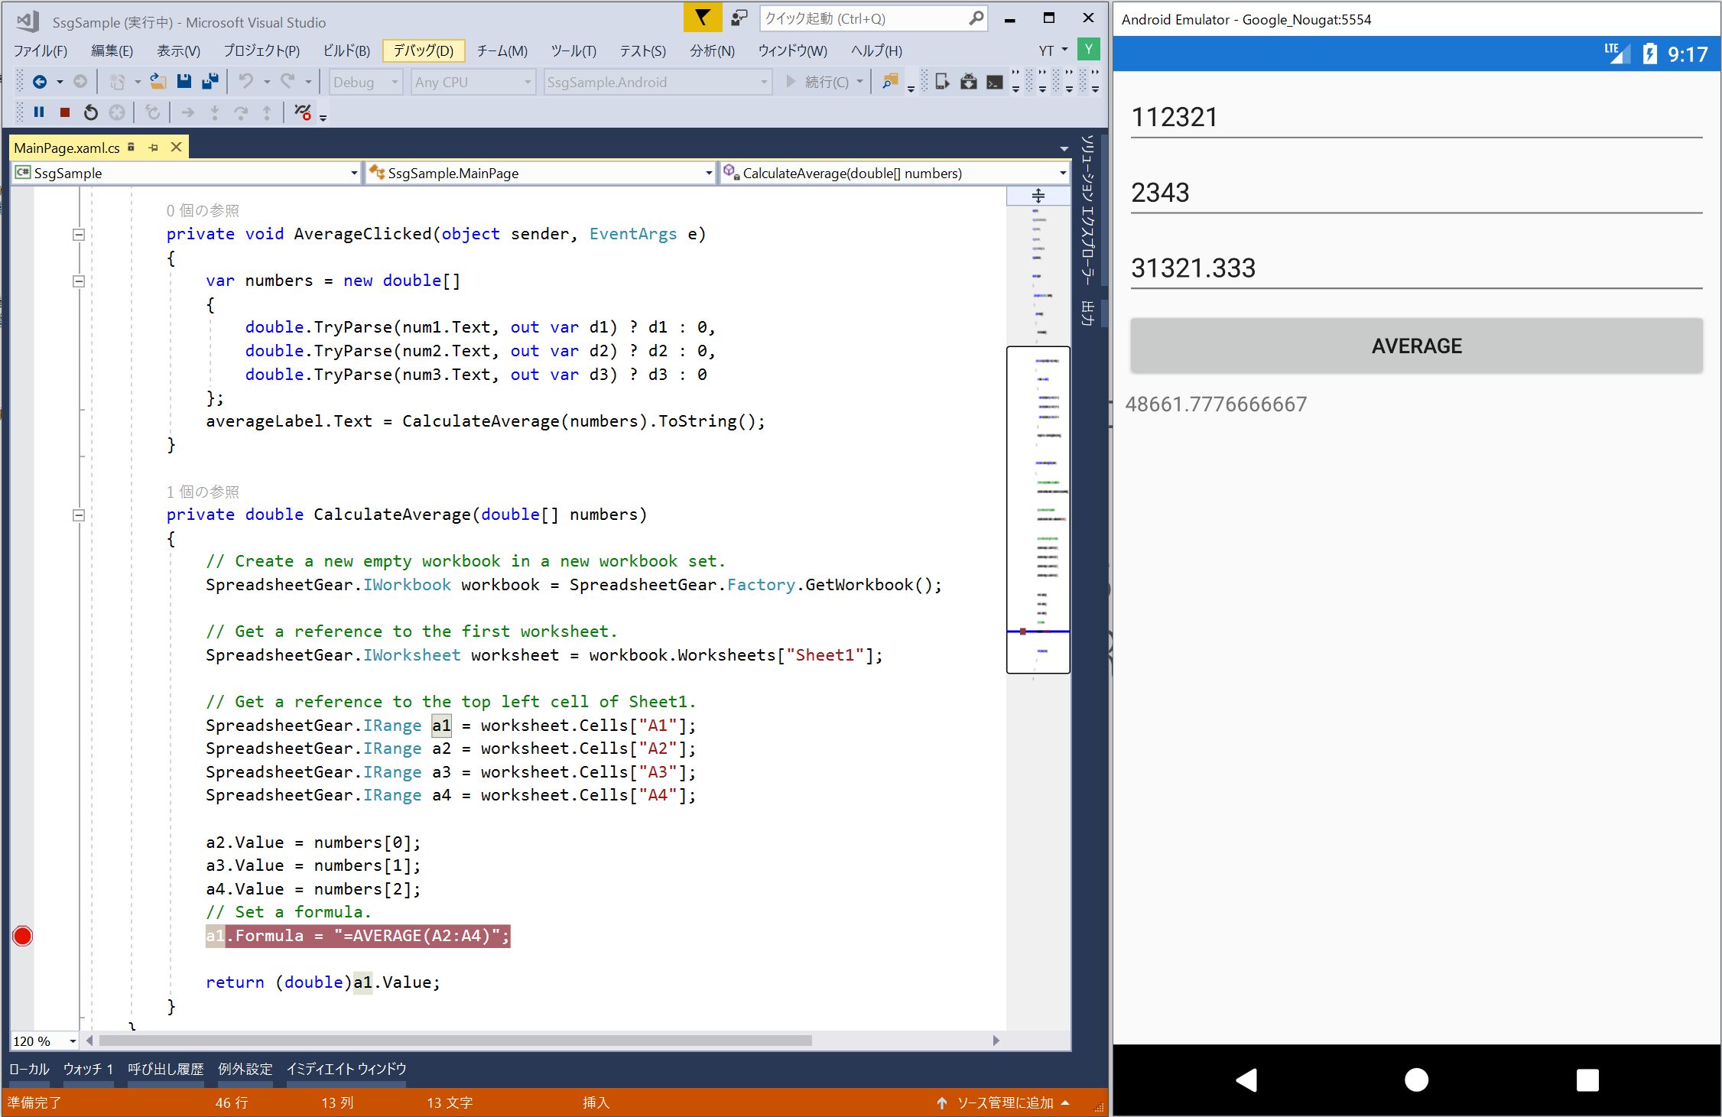This screenshot has height=1117, width=1722.
Task: Open the Any CPU platform dropdown
Action: pos(473,82)
